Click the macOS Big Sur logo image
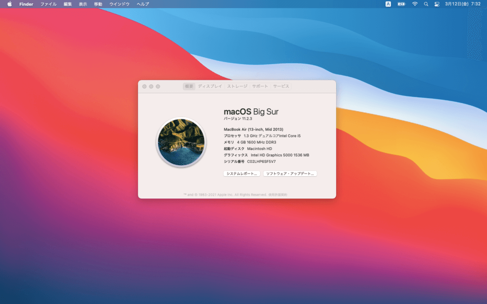 [181, 142]
